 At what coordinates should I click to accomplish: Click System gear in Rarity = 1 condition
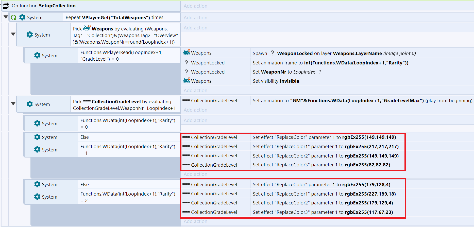pos(37,149)
